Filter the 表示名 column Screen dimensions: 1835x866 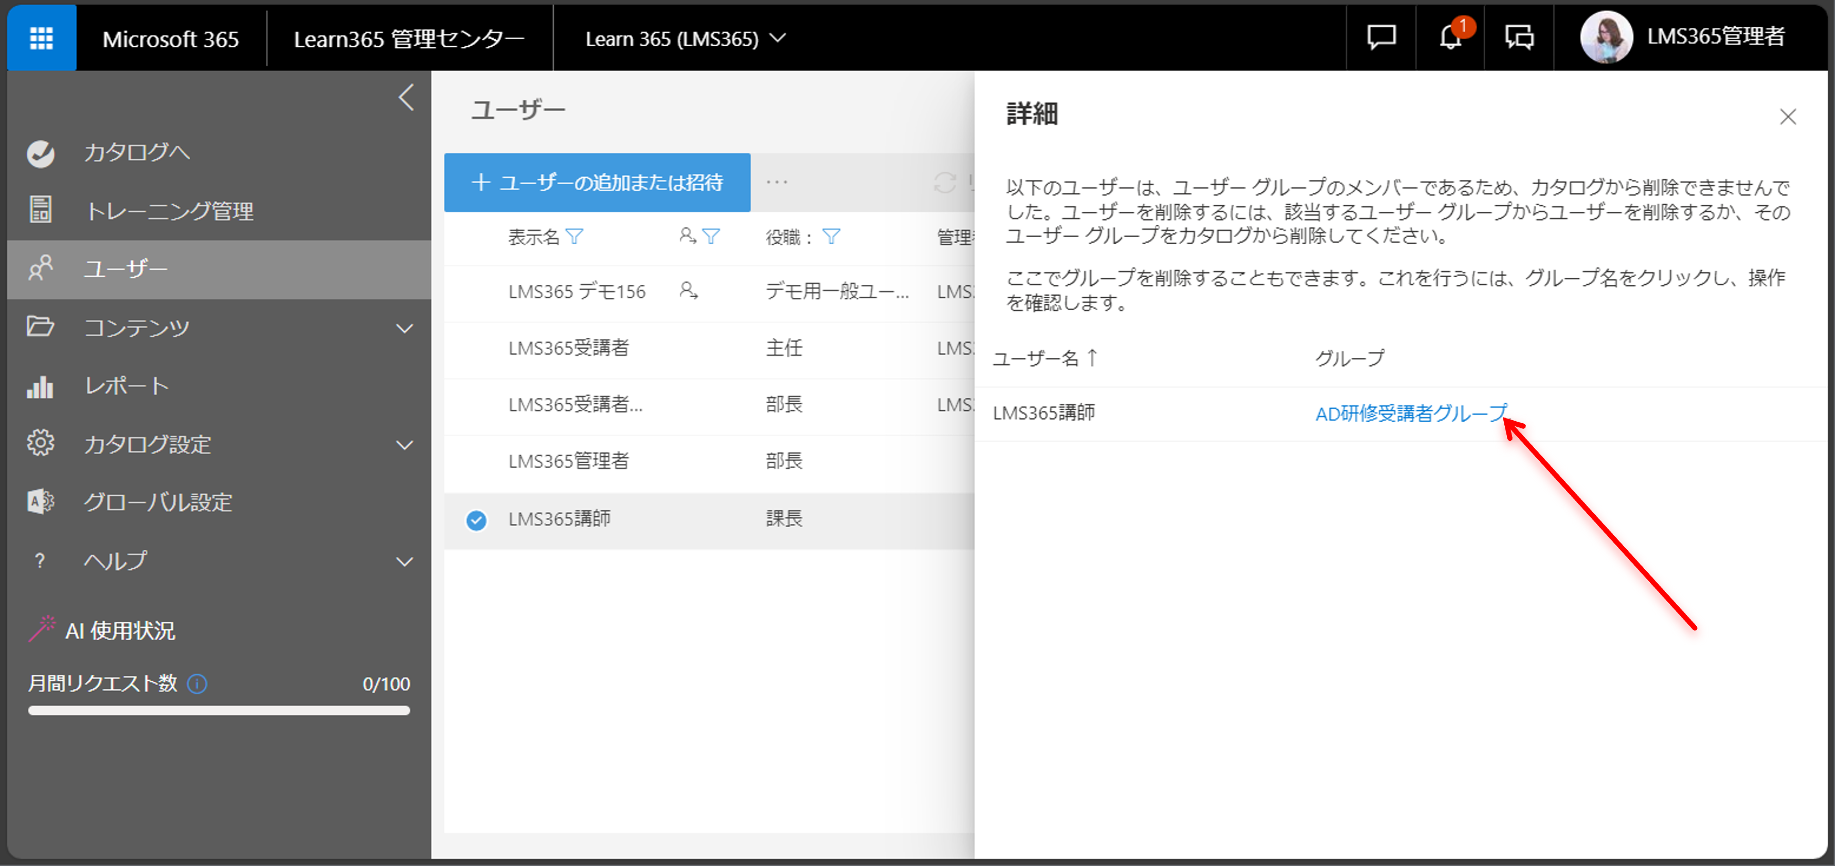point(574,237)
